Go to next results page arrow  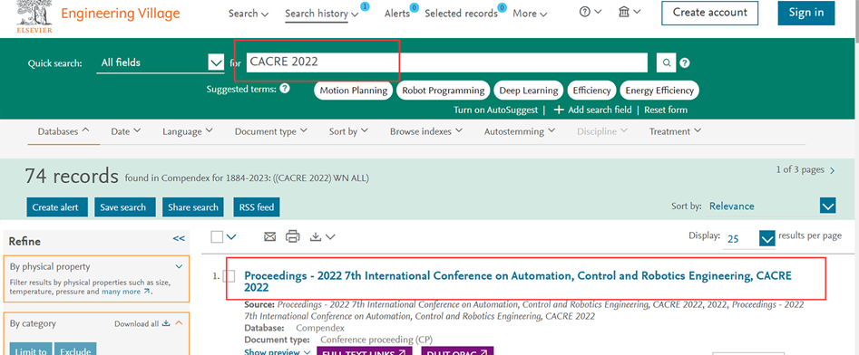coord(833,170)
